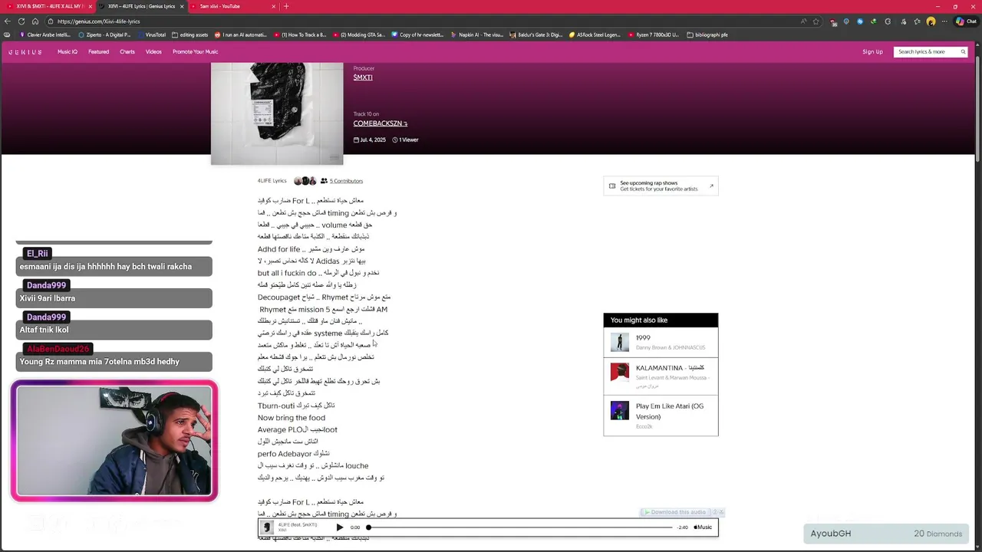Click the 4LIFE track thumbnail in the audio player
Viewport: 982px width, 552px height.
267,527
